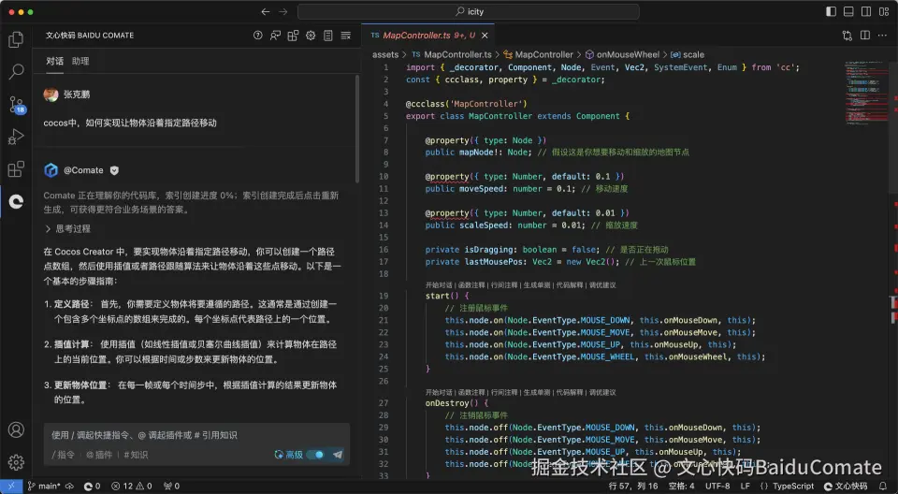Click LF end-of-line selector
This screenshot has width=898, height=494.
(746, 486)
